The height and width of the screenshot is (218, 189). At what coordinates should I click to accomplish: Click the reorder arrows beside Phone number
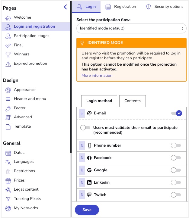(x=82, y=145)
